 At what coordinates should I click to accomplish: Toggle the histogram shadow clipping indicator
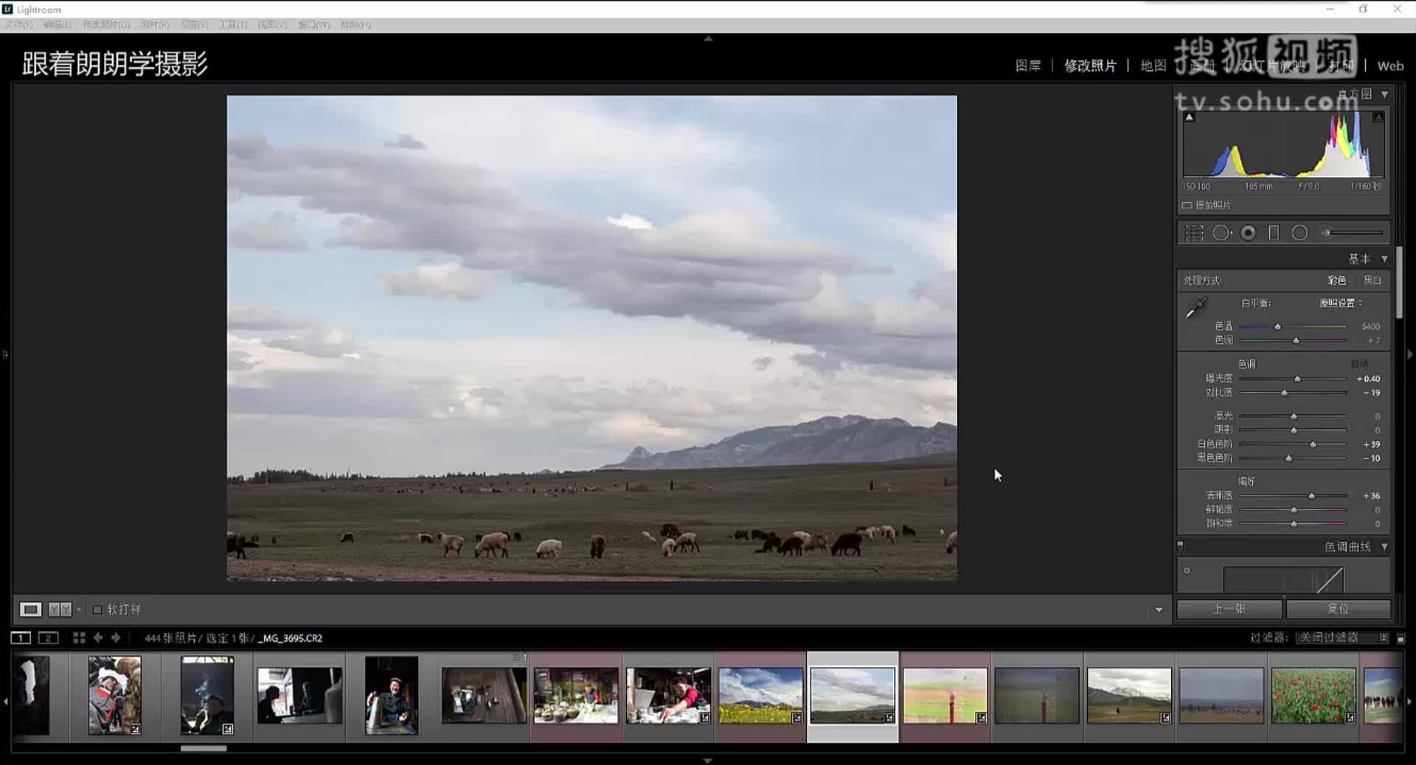tap(1188, 116)
